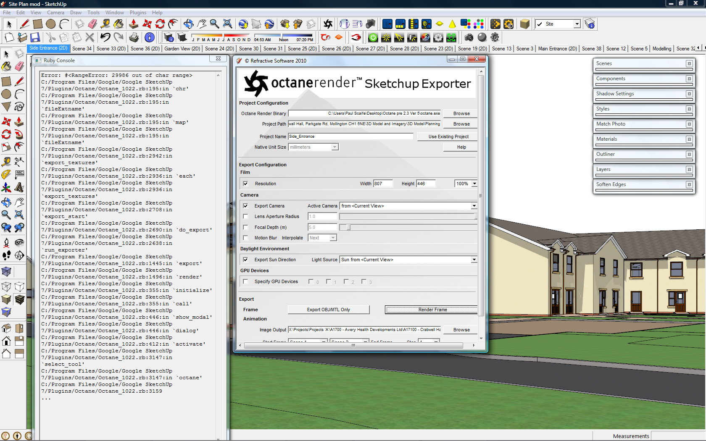
Task: Click the Use Existing Project button
Action: click(x=448, y=136)
